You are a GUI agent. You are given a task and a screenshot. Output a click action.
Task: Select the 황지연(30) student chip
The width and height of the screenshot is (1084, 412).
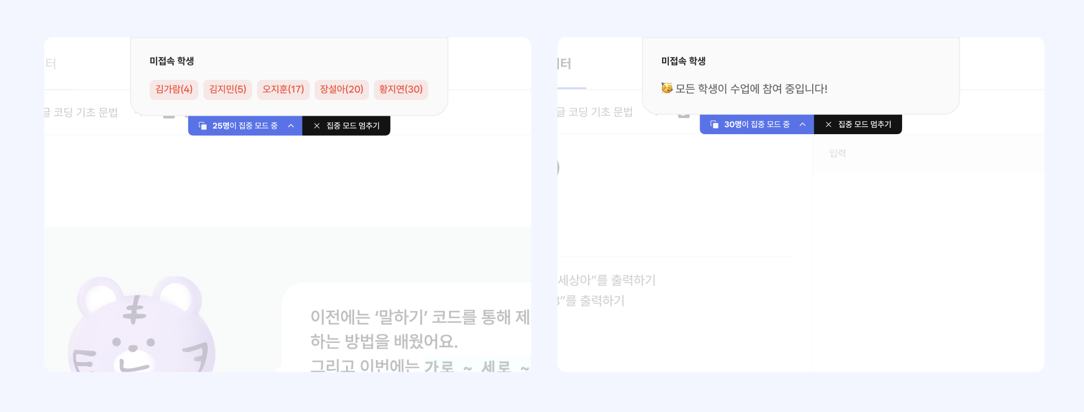click(x=401, y=89)
